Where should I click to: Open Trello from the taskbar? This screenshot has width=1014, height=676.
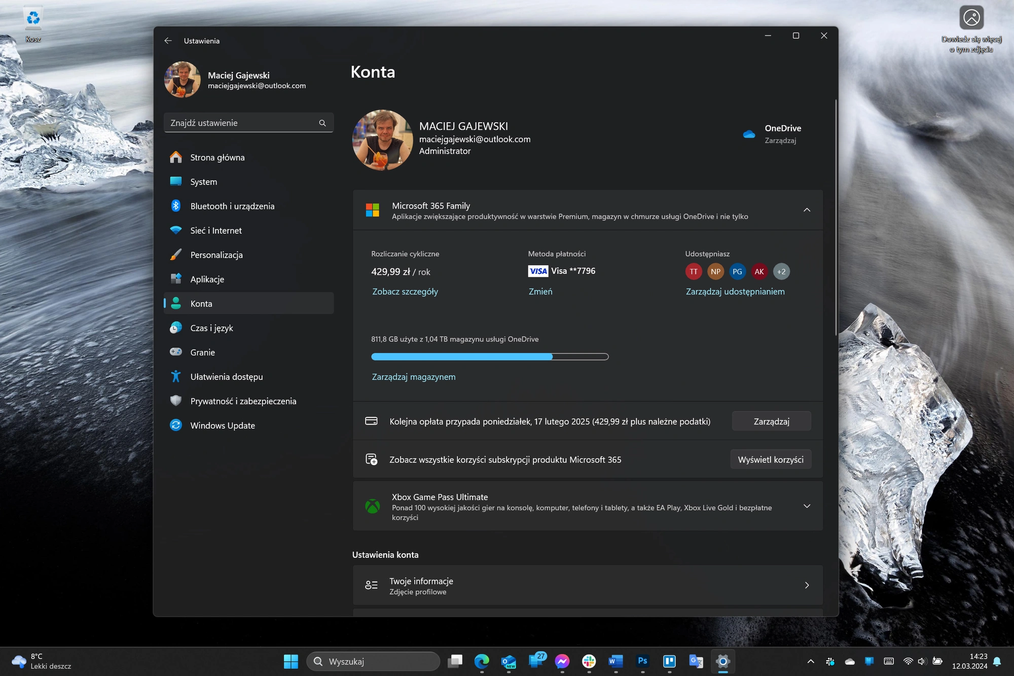[669, 661]
